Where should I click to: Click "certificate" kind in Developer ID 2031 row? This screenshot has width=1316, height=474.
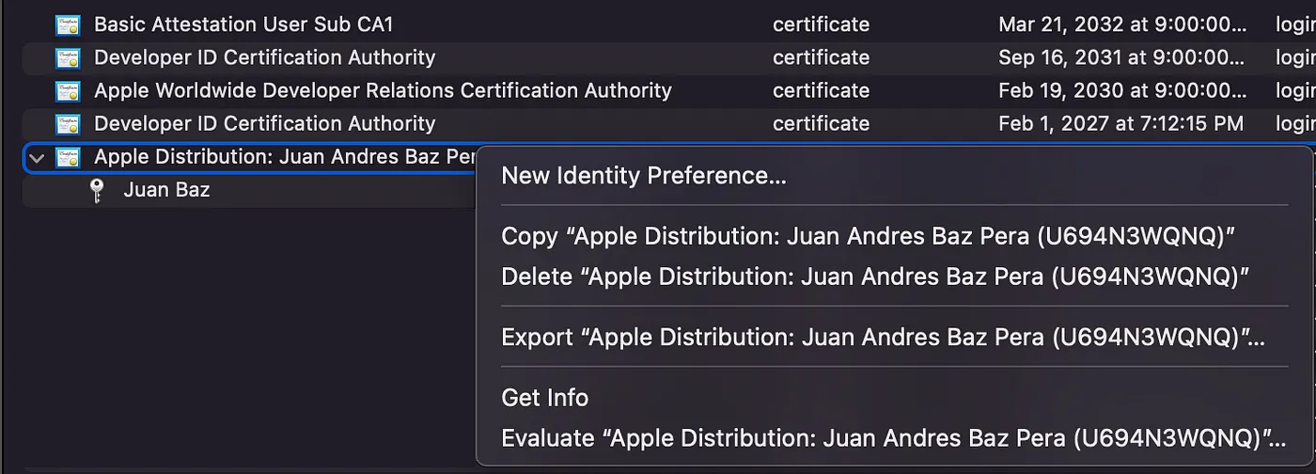(x=821, y=57)
